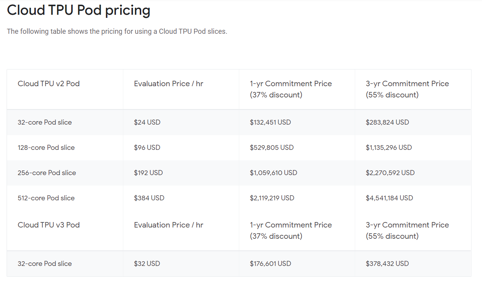Click the $529,805 USD 1-yr commitment price
The image size is (482, 290).
tap(272, 148)
